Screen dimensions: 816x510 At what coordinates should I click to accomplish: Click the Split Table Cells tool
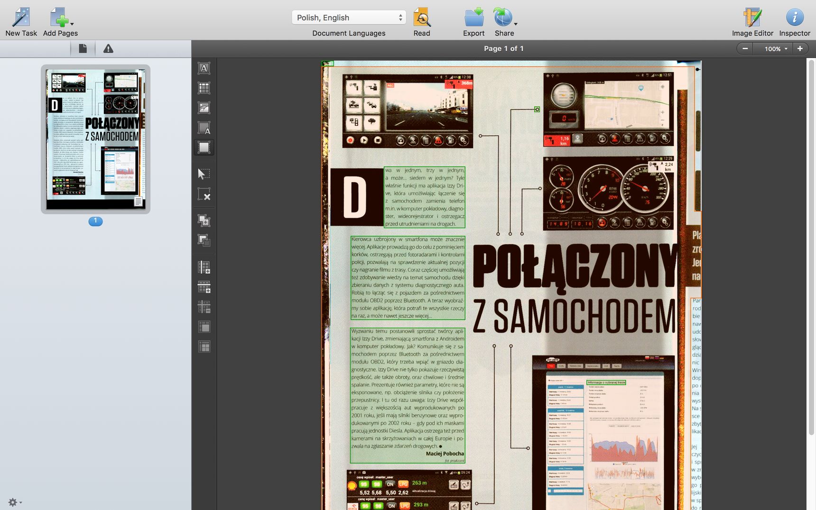(x=204, y=347)
